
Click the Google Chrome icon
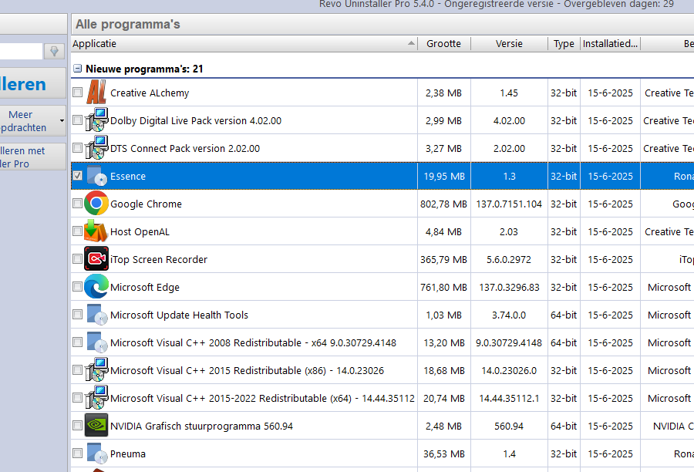(96, 204)
